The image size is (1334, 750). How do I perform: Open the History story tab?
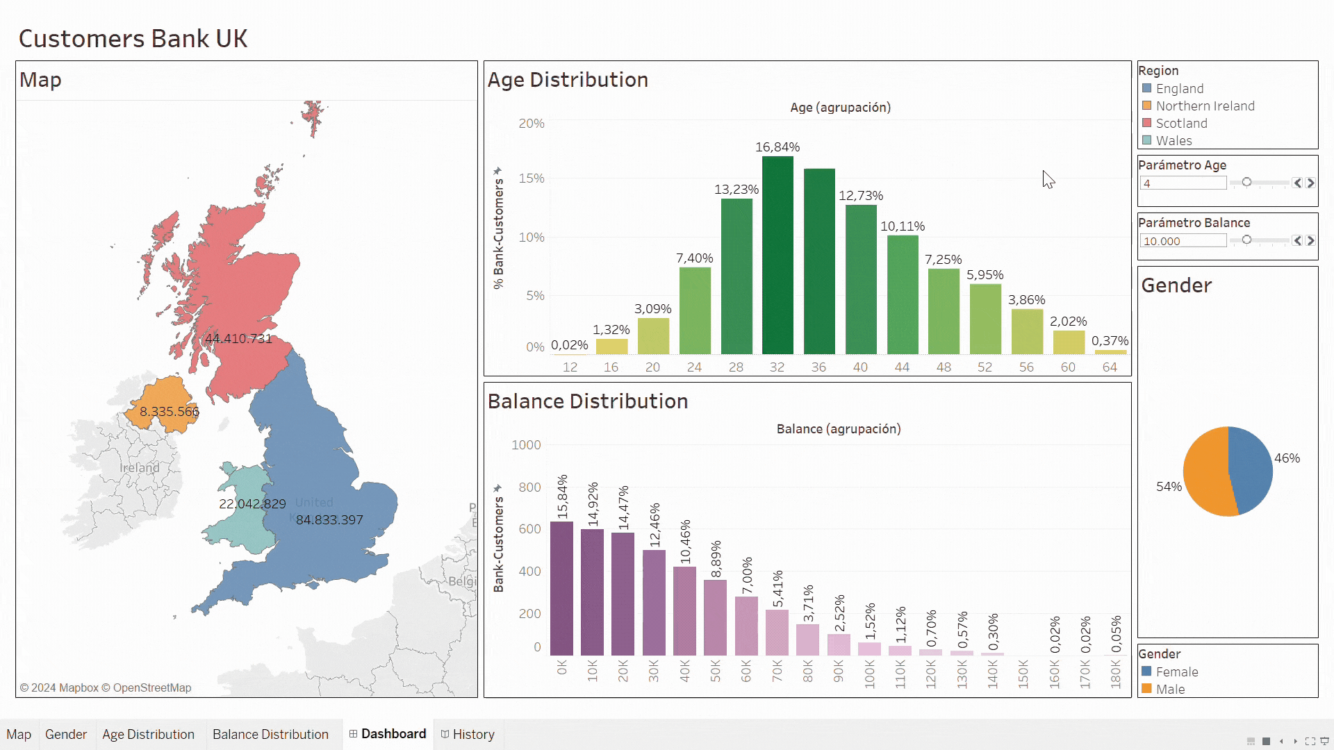(468, 734)
